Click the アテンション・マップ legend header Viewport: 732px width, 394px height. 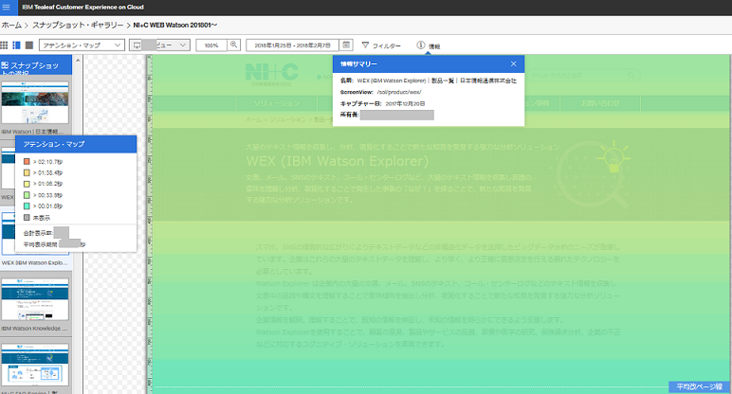point(76,144)
